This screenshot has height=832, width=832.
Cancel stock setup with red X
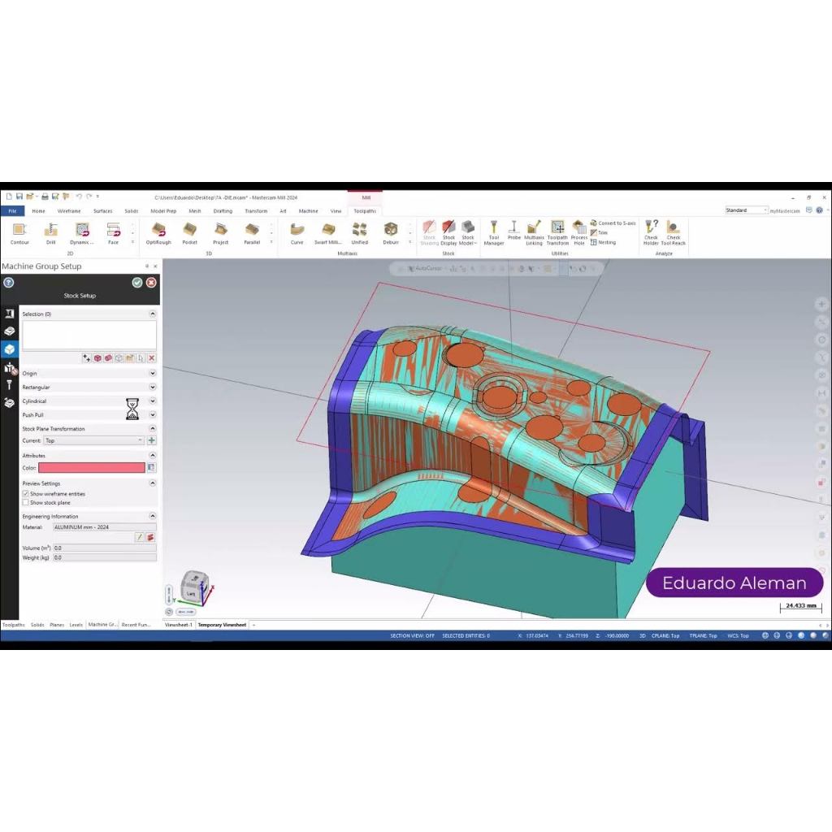(x=151, y=283)
